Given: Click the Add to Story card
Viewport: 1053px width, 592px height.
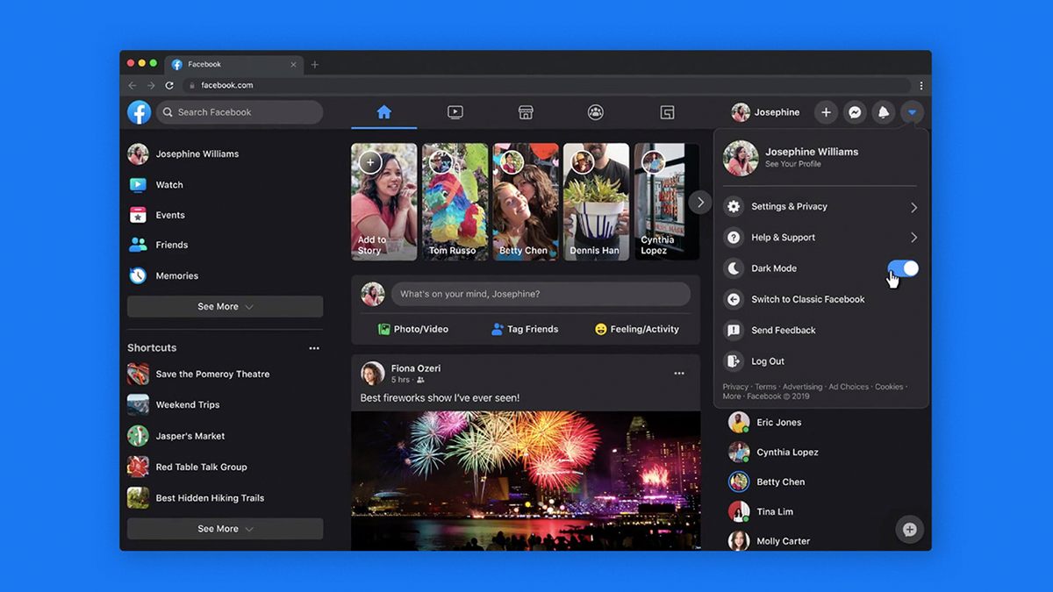Looking at the screenshot, I should point(384,202).
